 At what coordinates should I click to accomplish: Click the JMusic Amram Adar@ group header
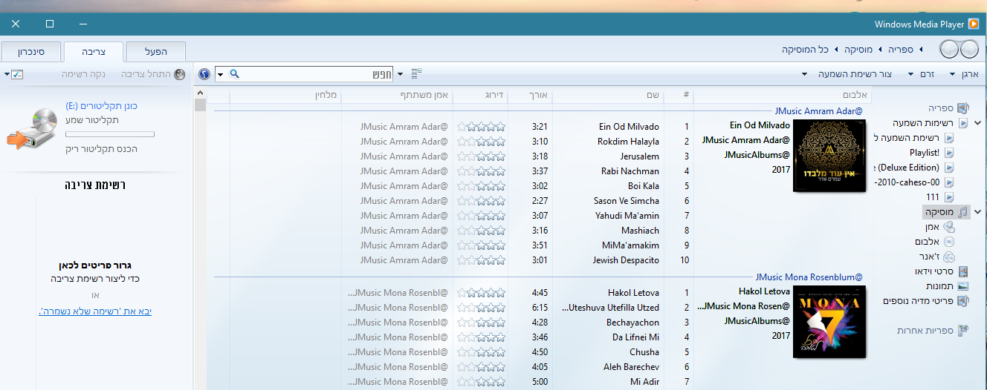click(x=818, y=110)
